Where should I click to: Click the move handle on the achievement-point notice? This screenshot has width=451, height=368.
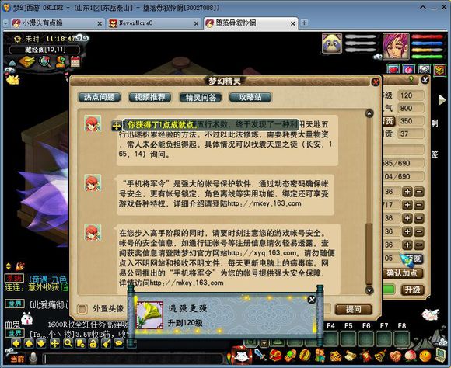pos(117,126)
